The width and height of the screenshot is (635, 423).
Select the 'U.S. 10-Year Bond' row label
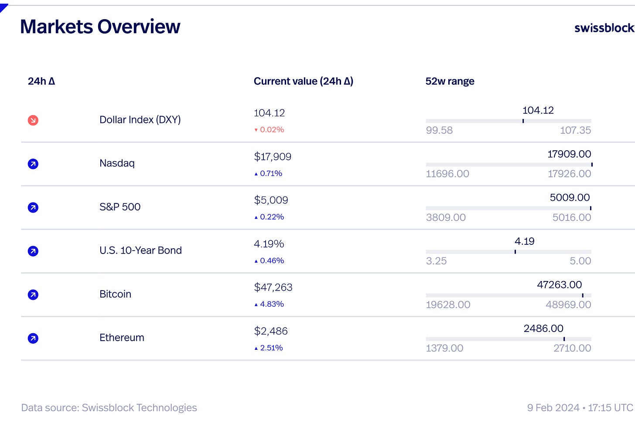(x=140, y=250)
